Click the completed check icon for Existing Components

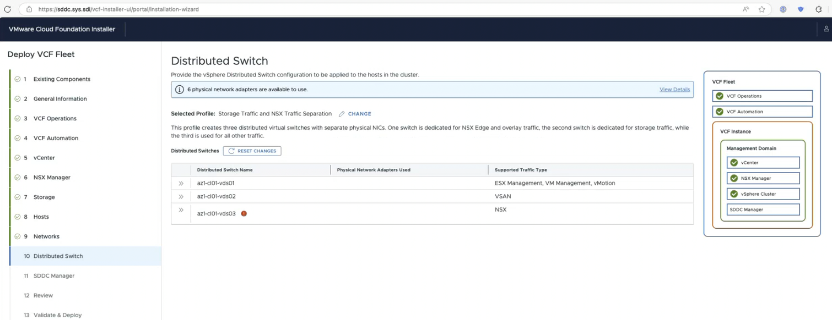[x=18, y=79]
